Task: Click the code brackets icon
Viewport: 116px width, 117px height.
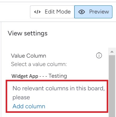Action: 37,12
